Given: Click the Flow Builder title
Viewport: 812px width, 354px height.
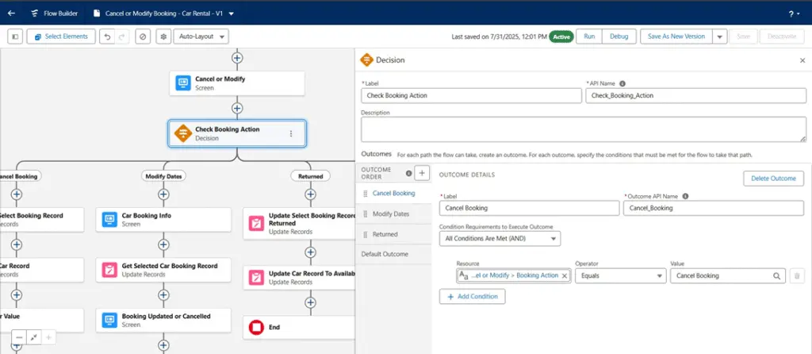Looking at the screenshot, I should point(60,14).
